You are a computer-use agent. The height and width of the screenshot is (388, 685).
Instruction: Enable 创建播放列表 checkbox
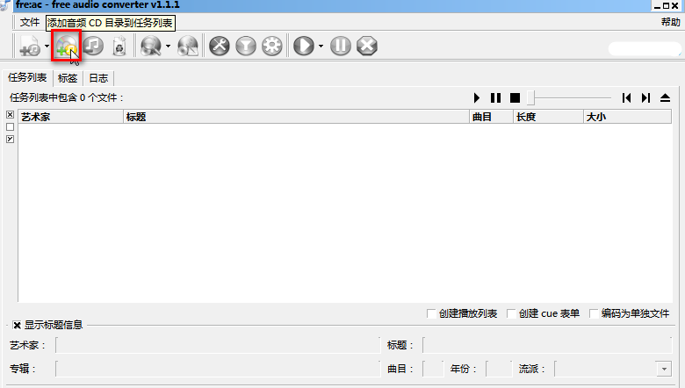431,313
